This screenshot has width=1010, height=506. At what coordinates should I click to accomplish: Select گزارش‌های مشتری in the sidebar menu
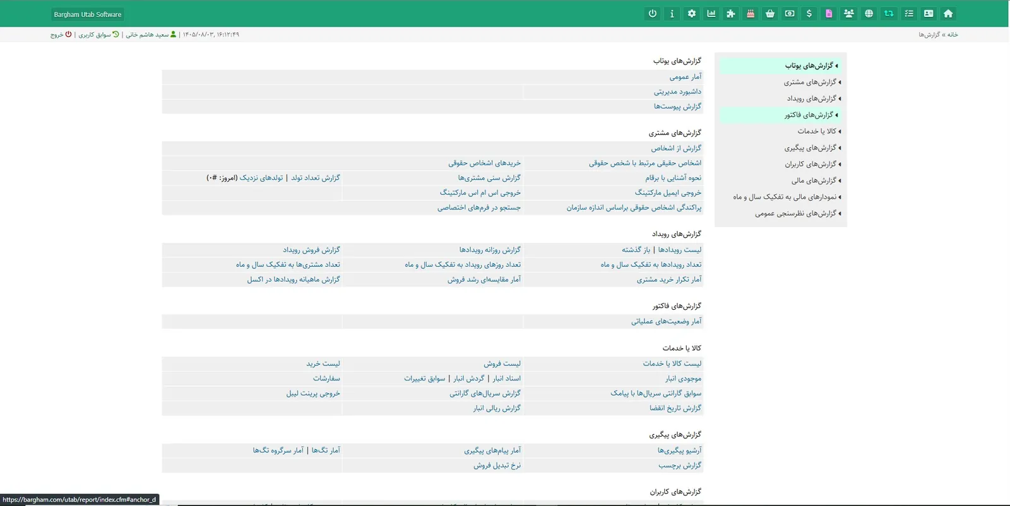tap(812, 82)
